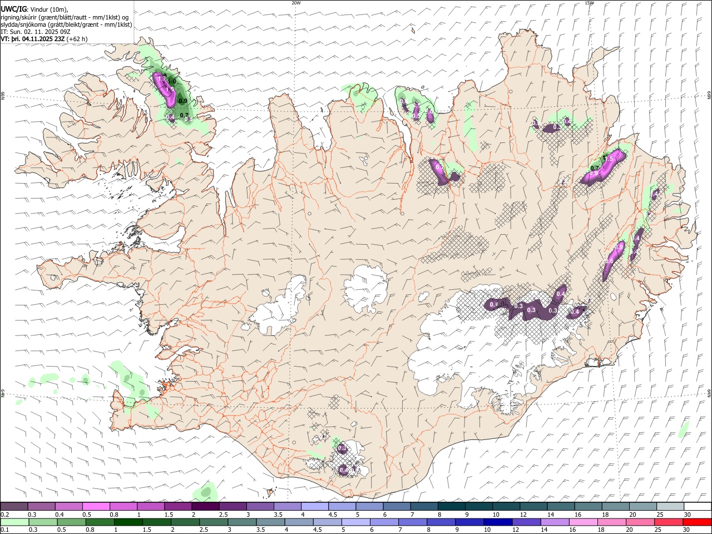Click the lower scale swatch starting at 20
Screen dimensions: 712x534
pos(641,522)
